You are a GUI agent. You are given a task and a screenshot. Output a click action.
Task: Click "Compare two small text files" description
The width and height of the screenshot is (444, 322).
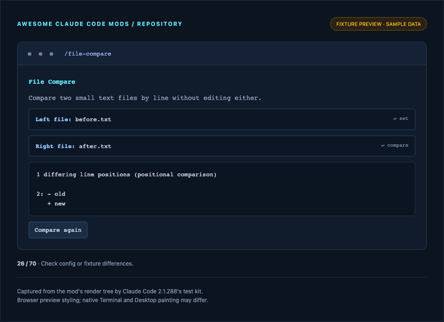(145, 98)
